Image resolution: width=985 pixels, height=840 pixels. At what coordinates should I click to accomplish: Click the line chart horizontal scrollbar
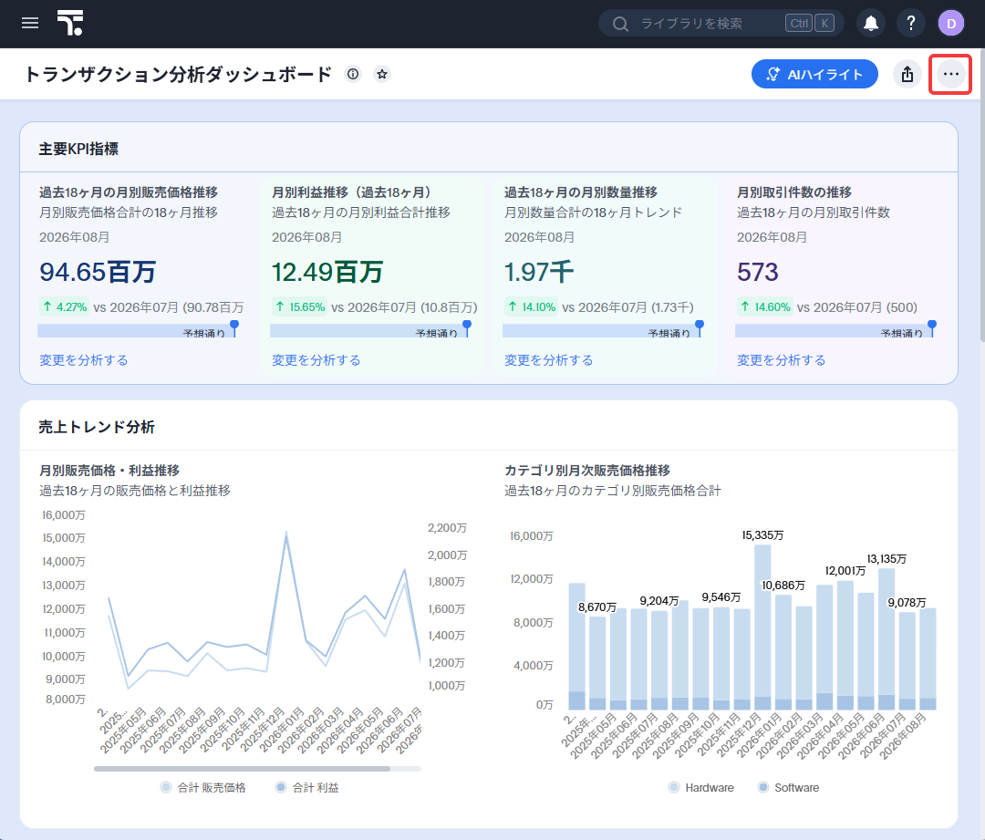tap(242, 768)
